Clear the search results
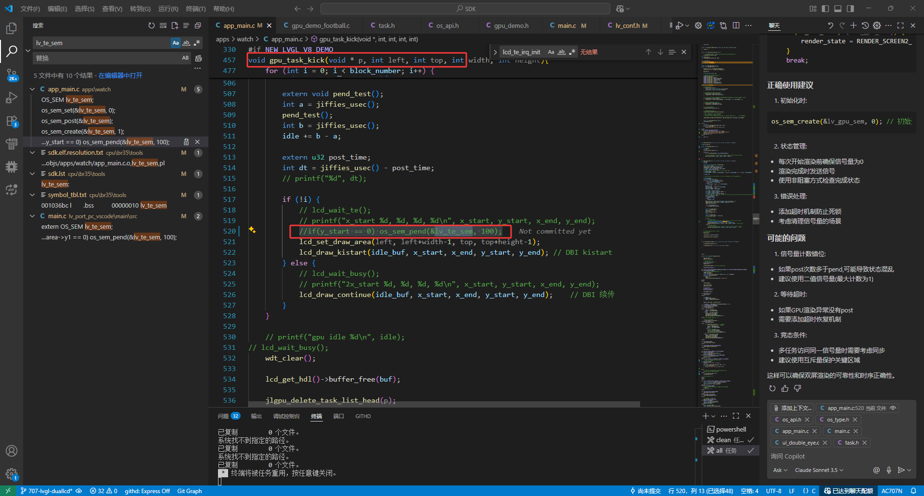Viewport: 924px width, 496px height. 163,25
